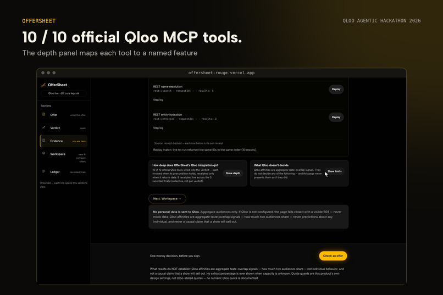Click the "OFFERSHEET" slide label at top
The width and height of the screenshot is (443, 295).
(39, 21)
